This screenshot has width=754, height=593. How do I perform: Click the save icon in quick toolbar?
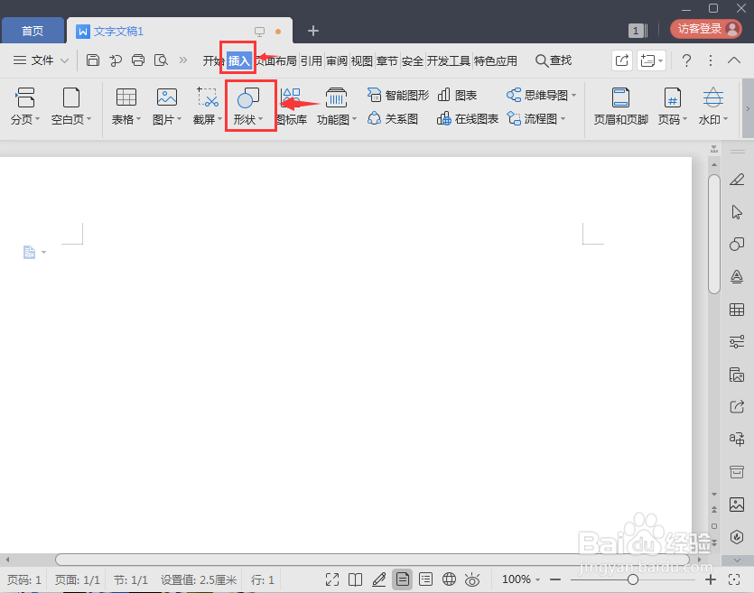93,60
